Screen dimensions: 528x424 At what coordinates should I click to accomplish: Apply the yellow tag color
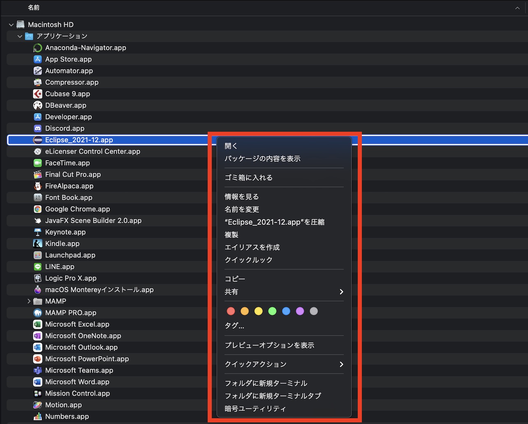[x=259, y=311]
